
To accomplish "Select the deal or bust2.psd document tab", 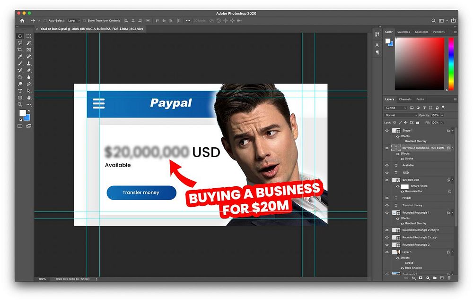I will tap(91, 29).
